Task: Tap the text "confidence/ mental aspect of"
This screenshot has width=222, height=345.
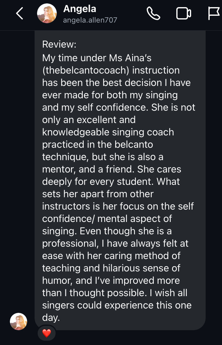Action: (107, 219)
